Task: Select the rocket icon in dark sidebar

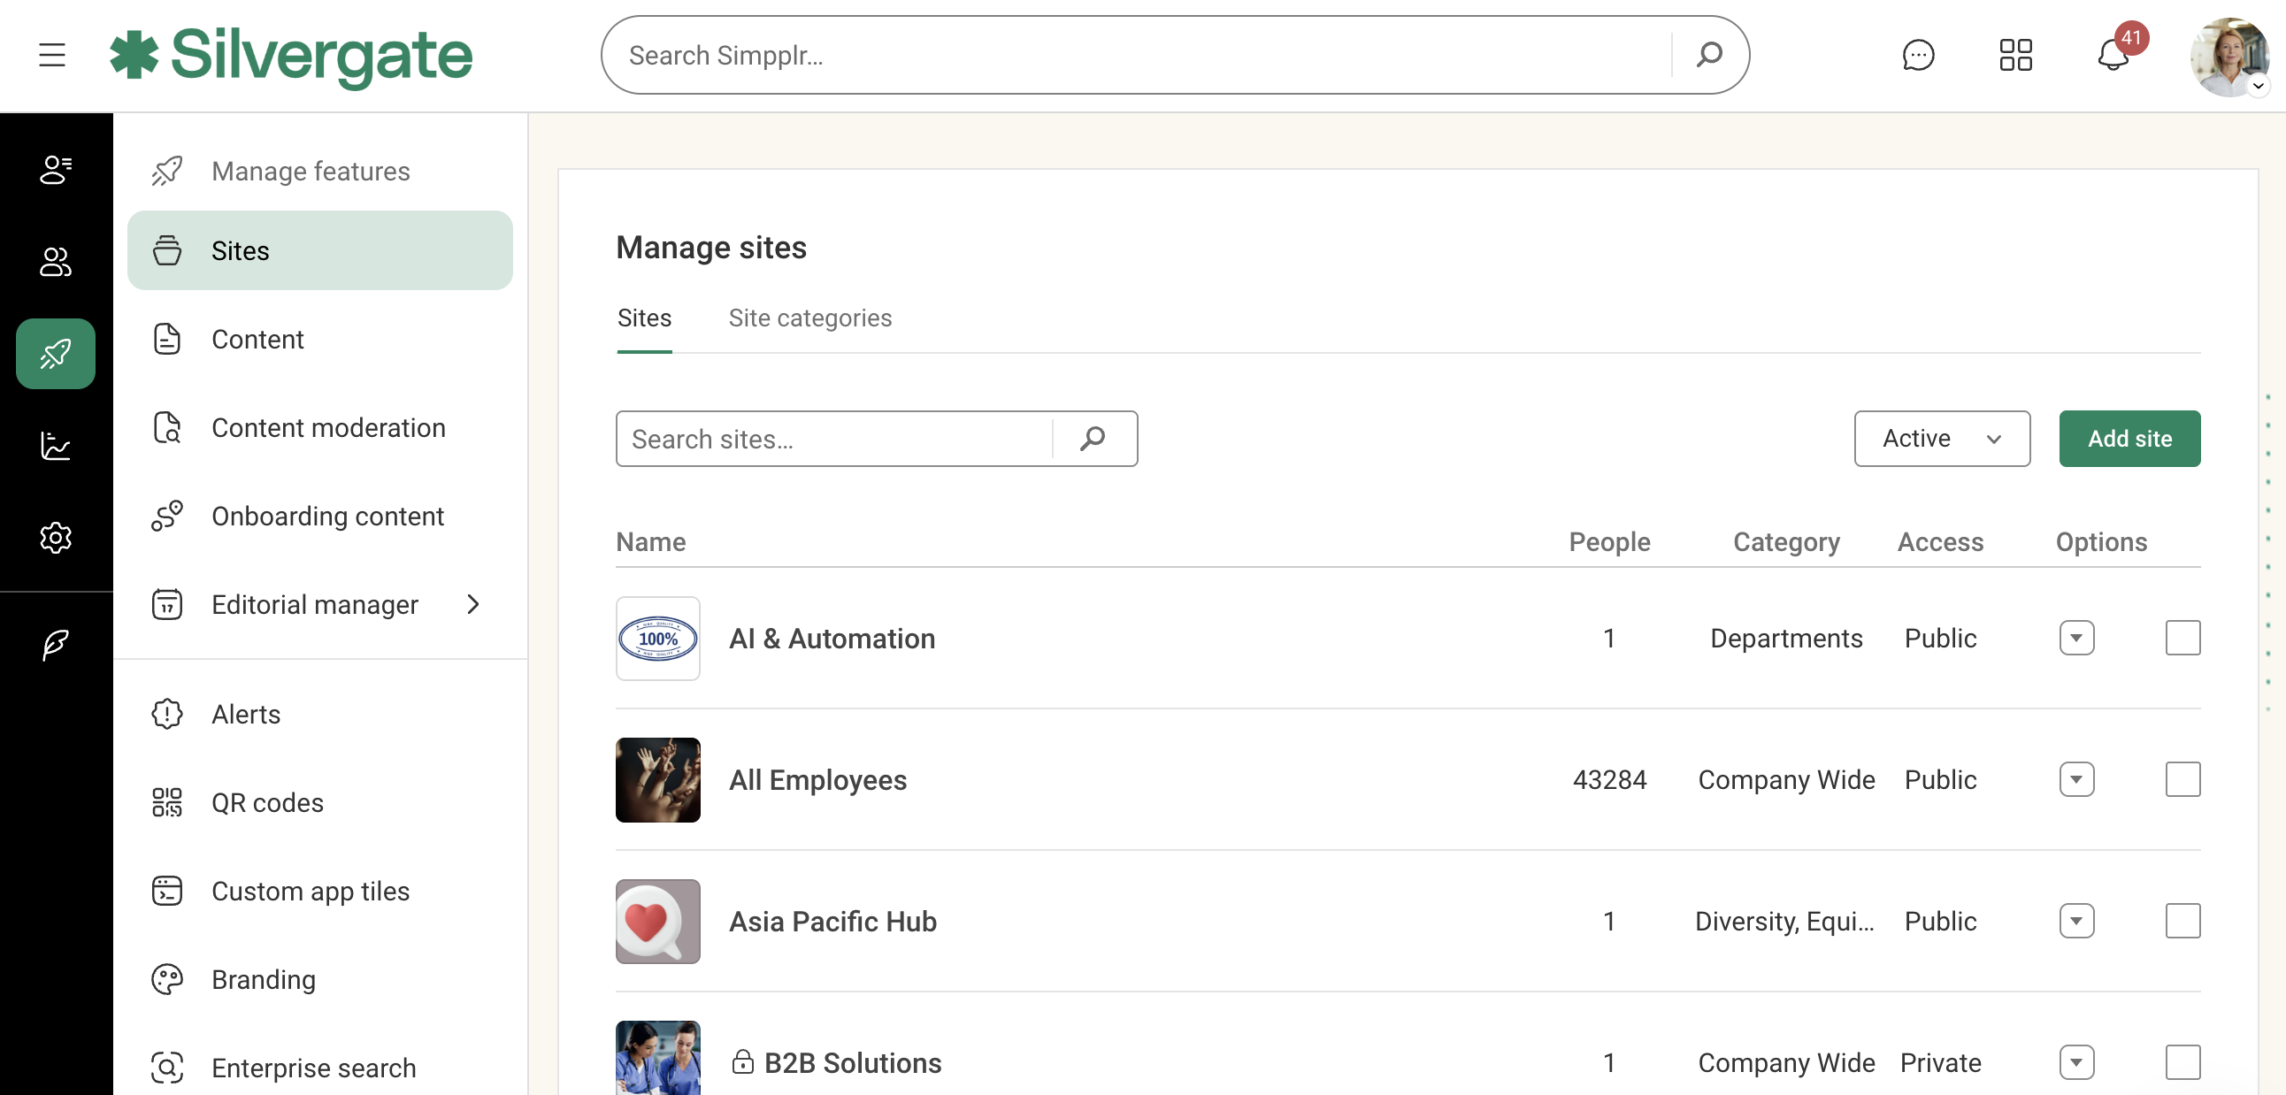Action: (x=55, y=353)
